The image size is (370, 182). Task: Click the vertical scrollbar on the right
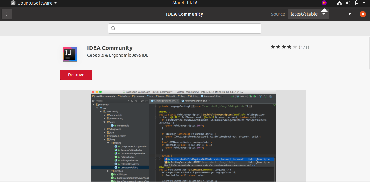click(368, 53)
